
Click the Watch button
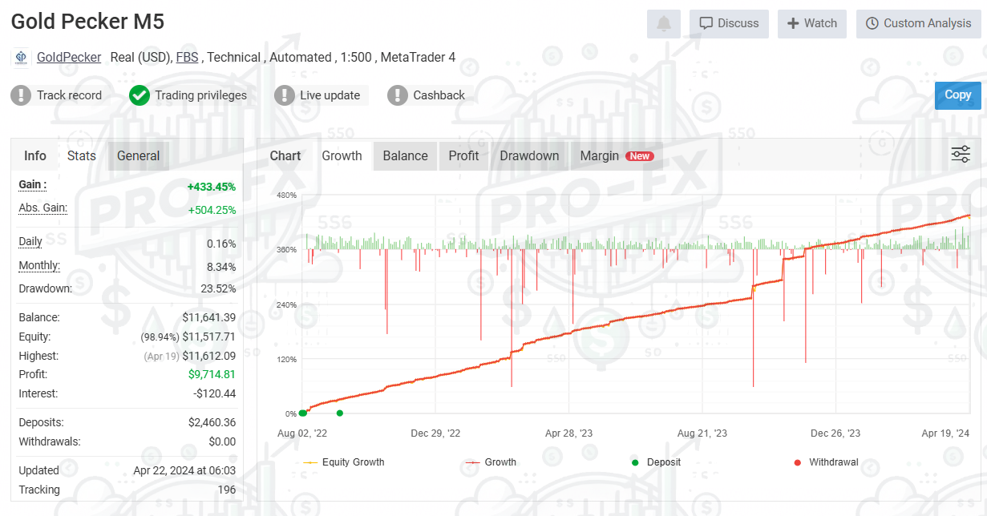tap(812, 24)
